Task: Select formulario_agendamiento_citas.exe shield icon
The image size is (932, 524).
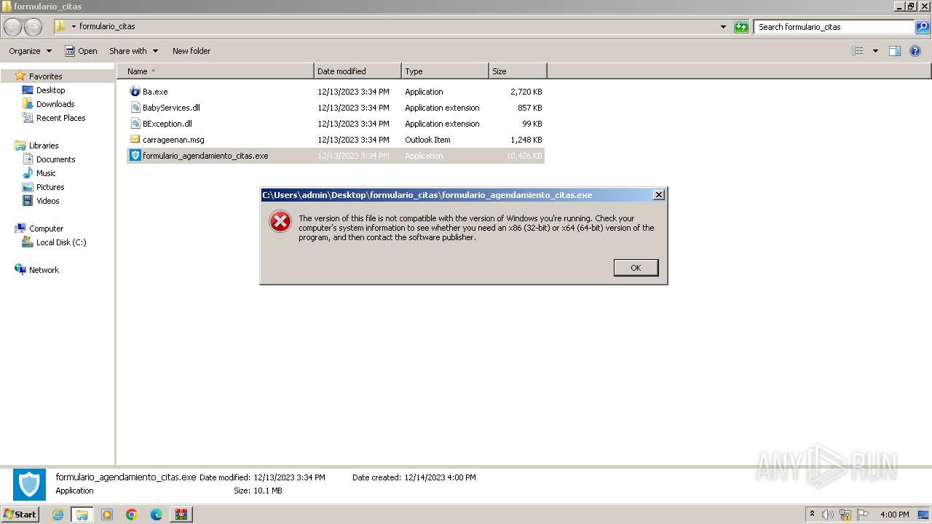Action: coord(135,156)
